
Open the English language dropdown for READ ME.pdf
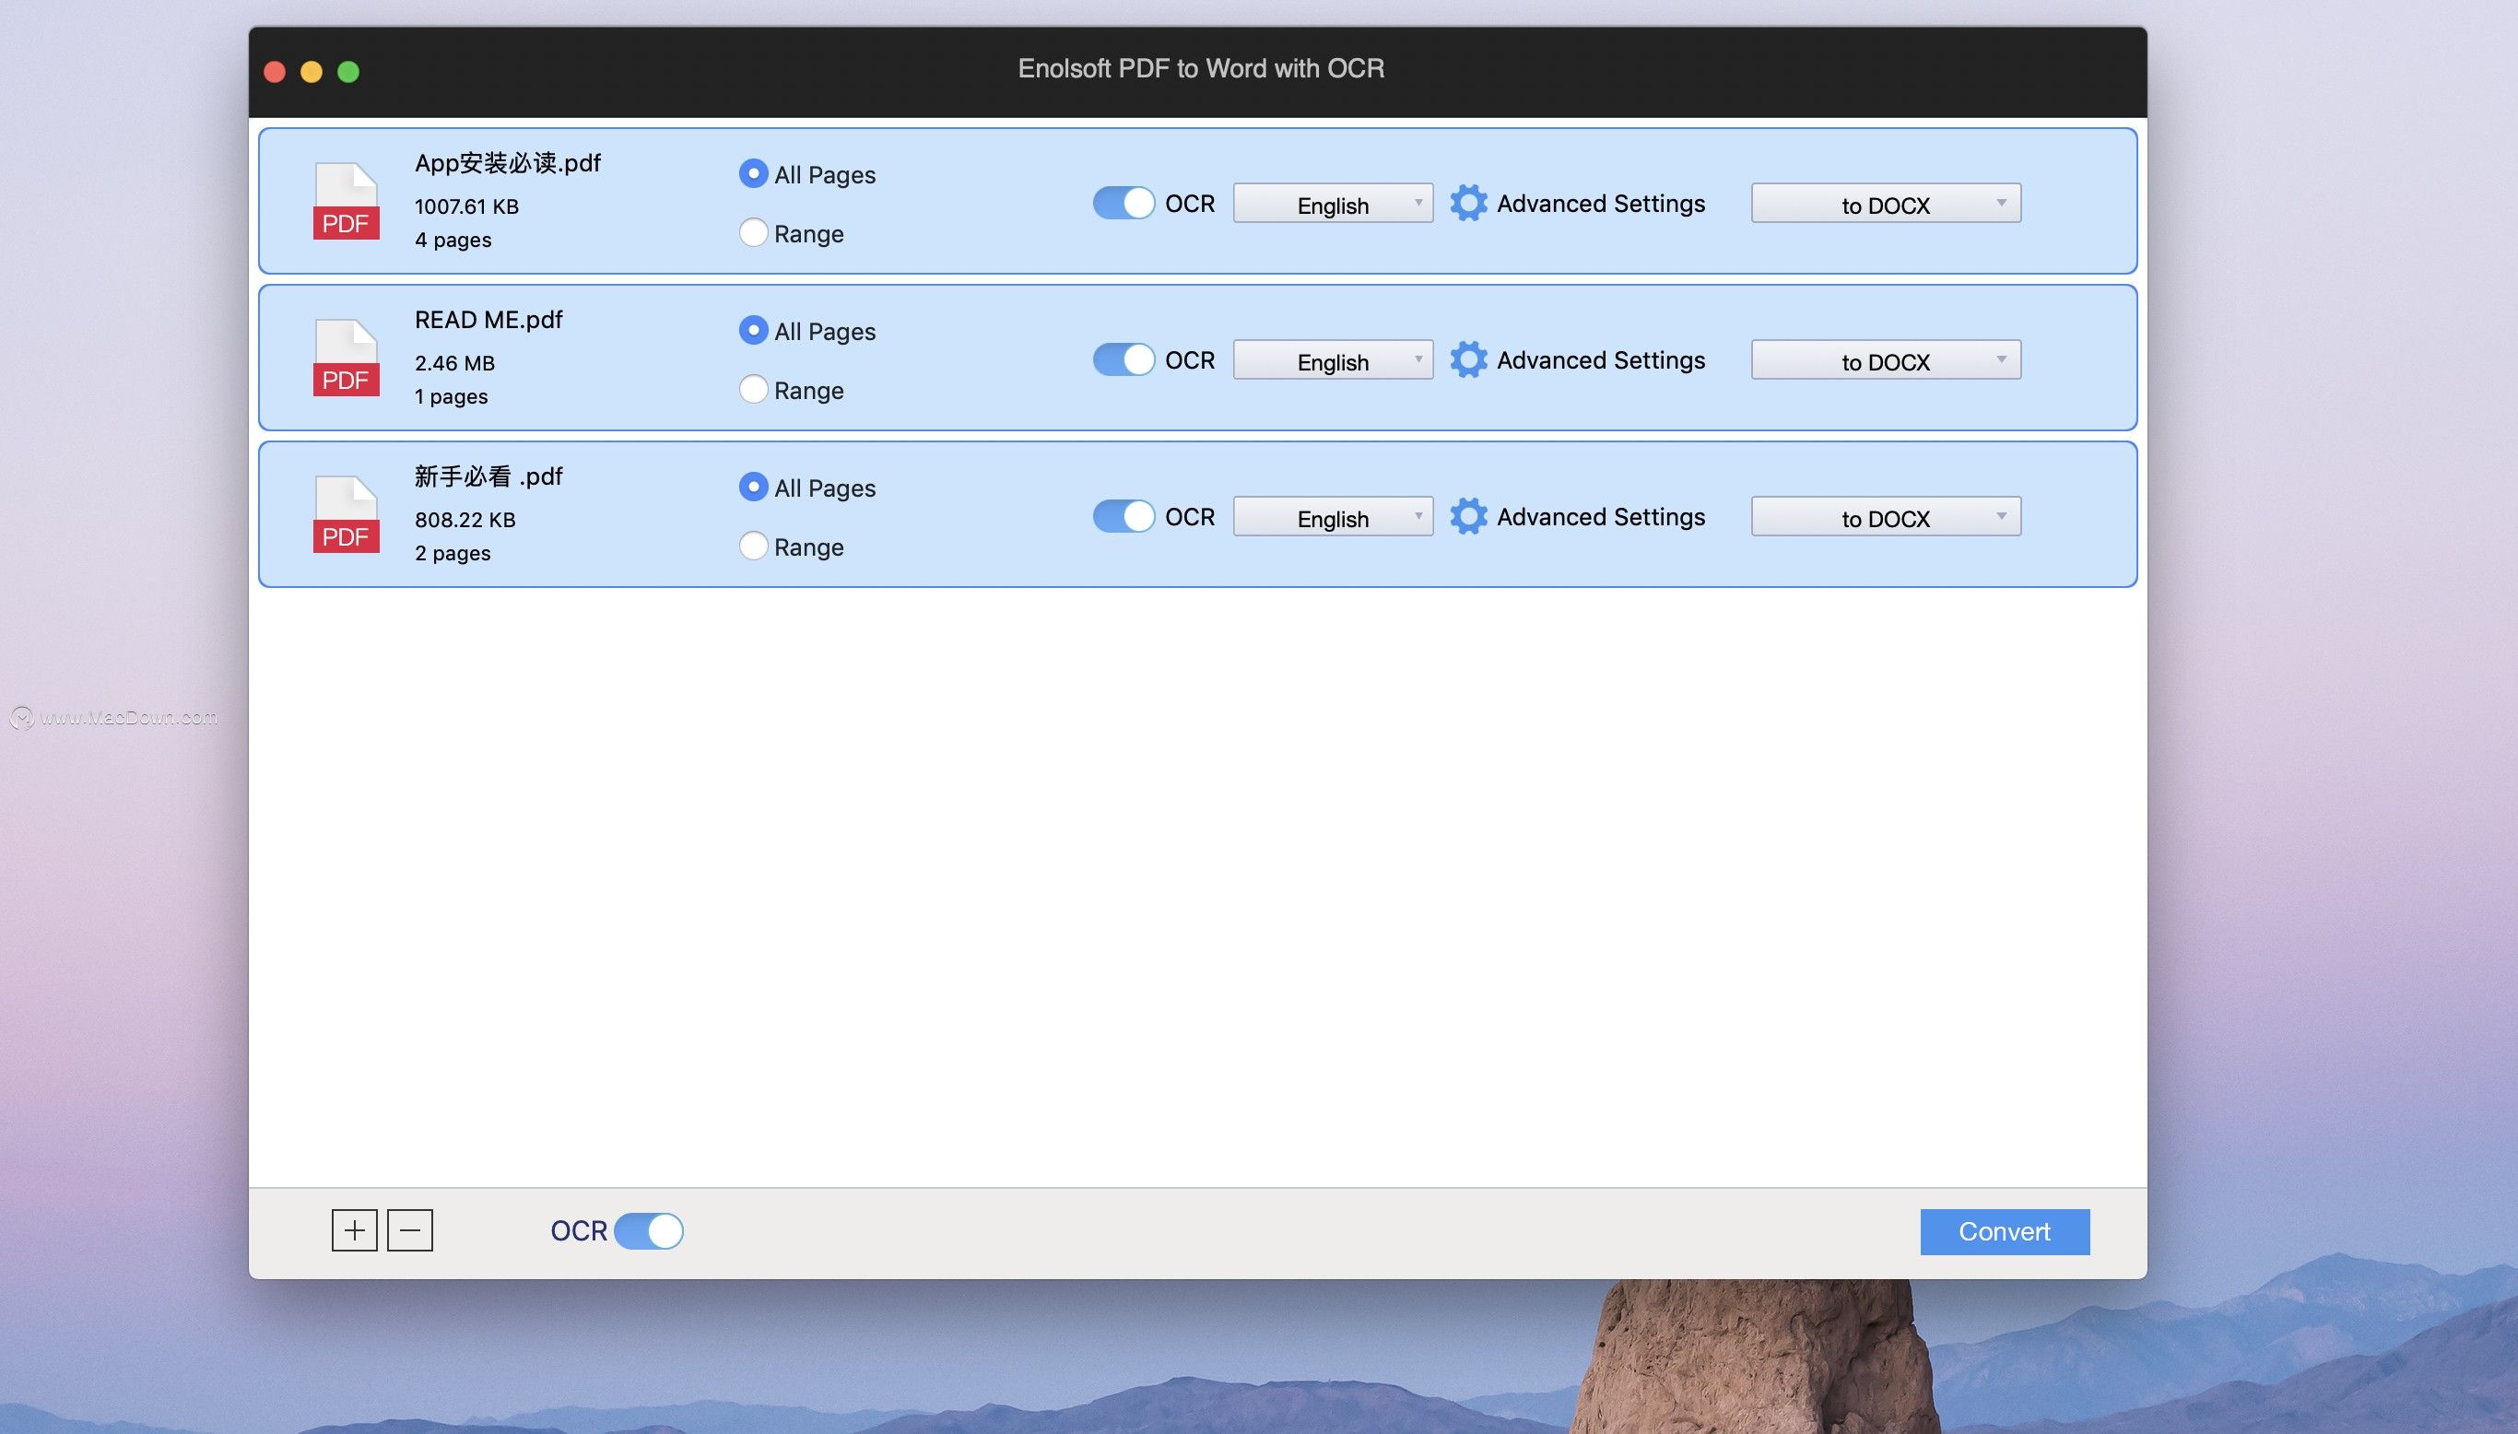pos(1334,360)
